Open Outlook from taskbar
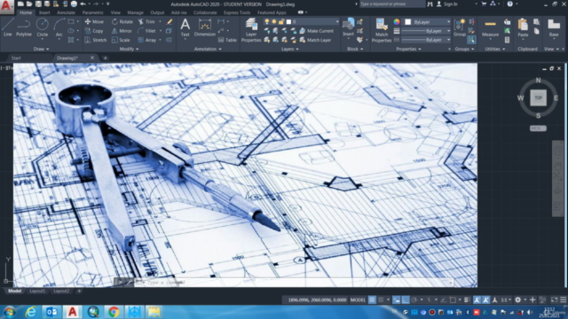This screenshot has width=568, height=319. coord(51,312)
